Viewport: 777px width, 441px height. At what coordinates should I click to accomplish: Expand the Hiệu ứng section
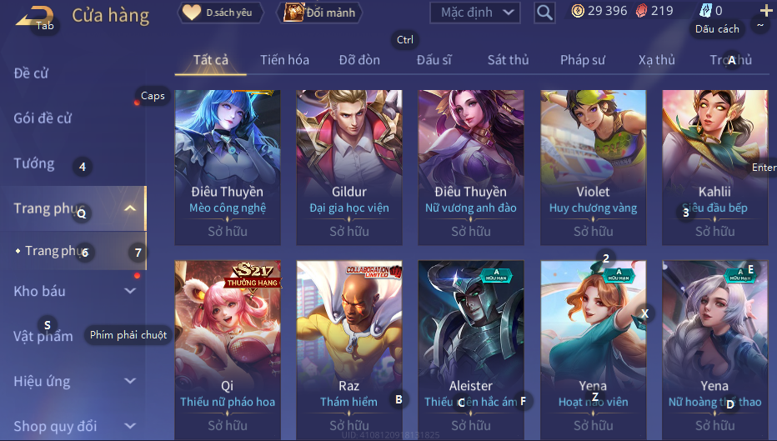(x=74, y=382)
